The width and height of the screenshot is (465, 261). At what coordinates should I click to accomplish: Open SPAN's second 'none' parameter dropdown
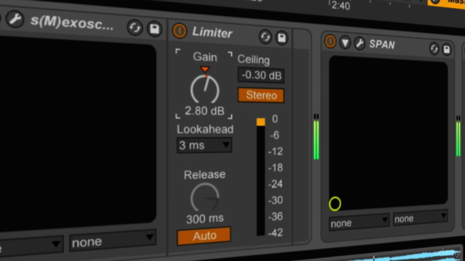coord(420,218)
